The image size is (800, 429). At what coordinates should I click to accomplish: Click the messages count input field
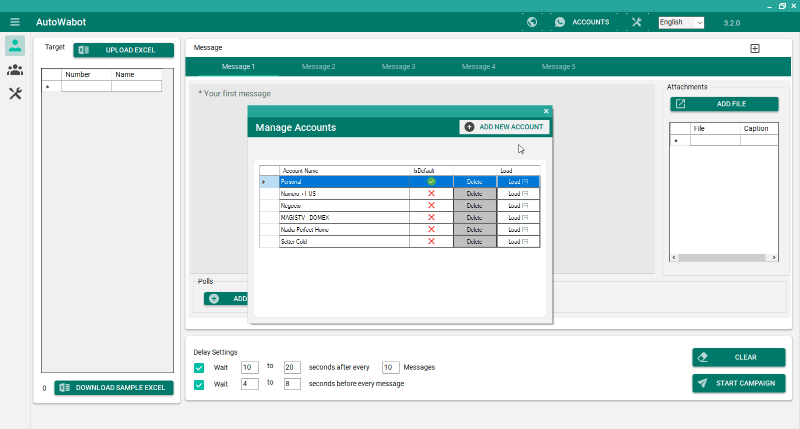click(x=390, y=368)
